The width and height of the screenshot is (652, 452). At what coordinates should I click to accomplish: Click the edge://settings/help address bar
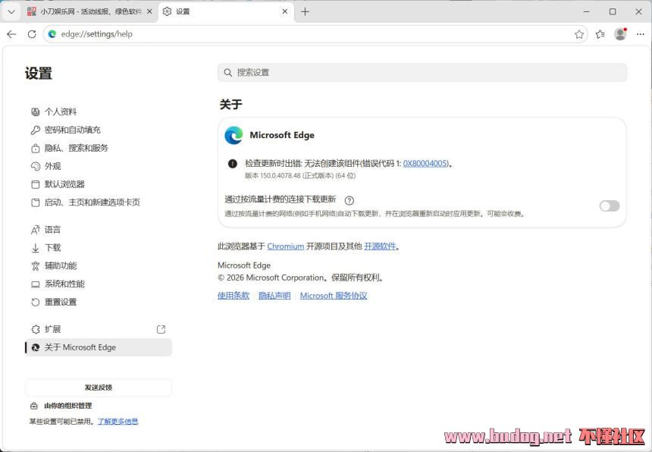pyautogui.click(x=315, y=34)
